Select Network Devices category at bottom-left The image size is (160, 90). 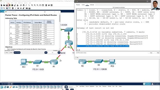coord(2,87)
